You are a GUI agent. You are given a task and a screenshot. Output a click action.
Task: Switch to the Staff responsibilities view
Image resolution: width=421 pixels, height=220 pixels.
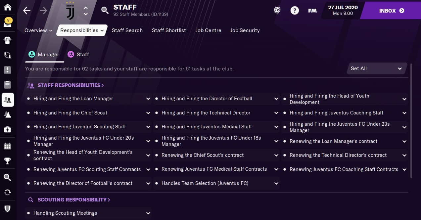78,55
